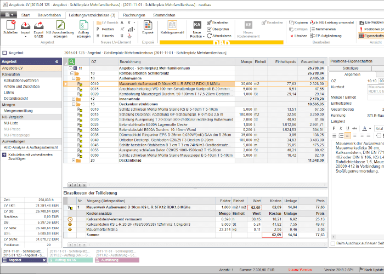Expand the Innenwände folder
Image resolution: width=384 pixels, height=274 pixels.
tap(73, 99)
